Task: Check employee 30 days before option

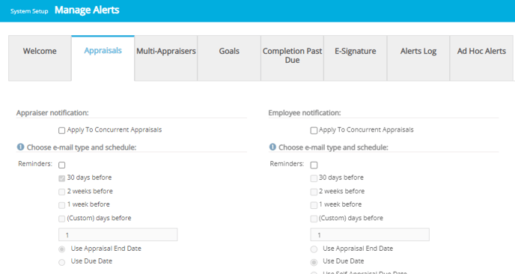Action: (314, 178)
